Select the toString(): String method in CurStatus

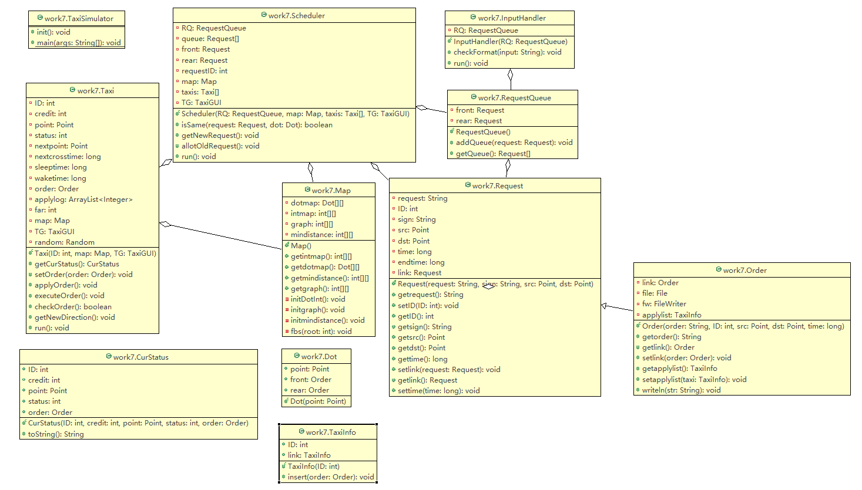56,434
